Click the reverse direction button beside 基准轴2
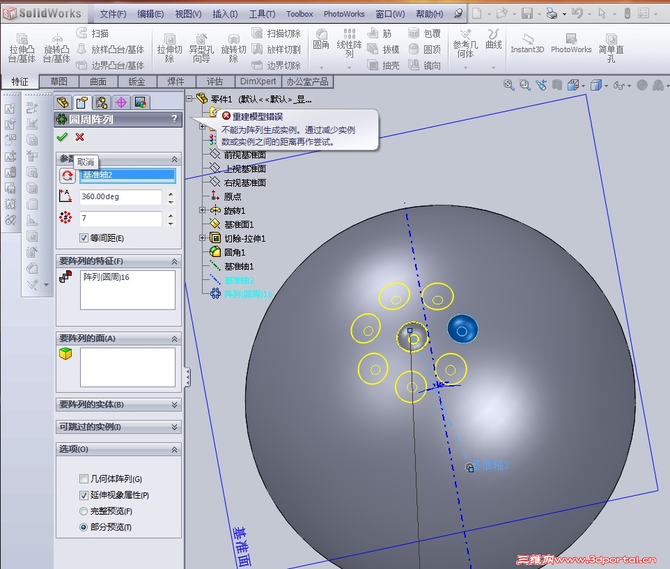 [67, 175]
